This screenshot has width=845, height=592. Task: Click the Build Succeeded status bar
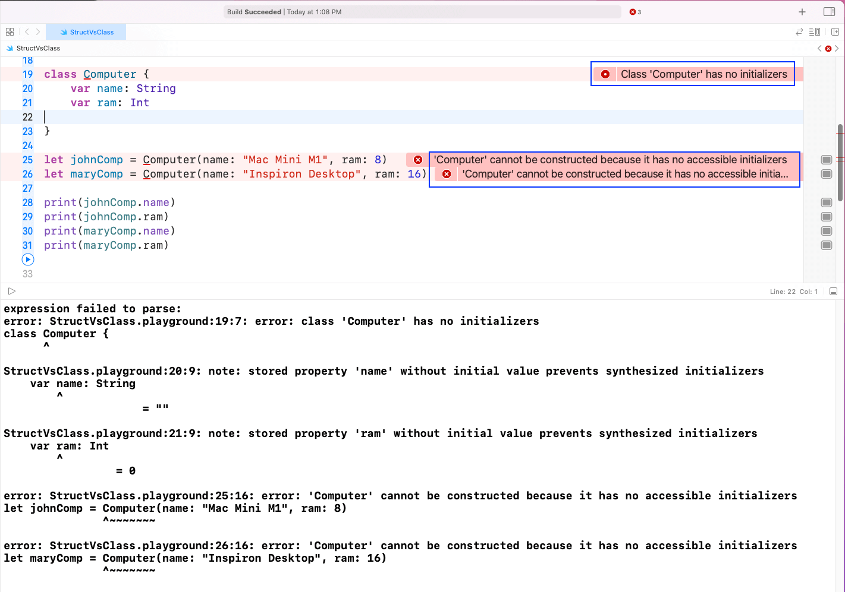point(422,12)
